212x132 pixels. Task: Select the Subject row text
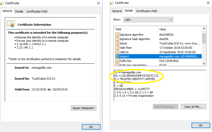[124, 56]
